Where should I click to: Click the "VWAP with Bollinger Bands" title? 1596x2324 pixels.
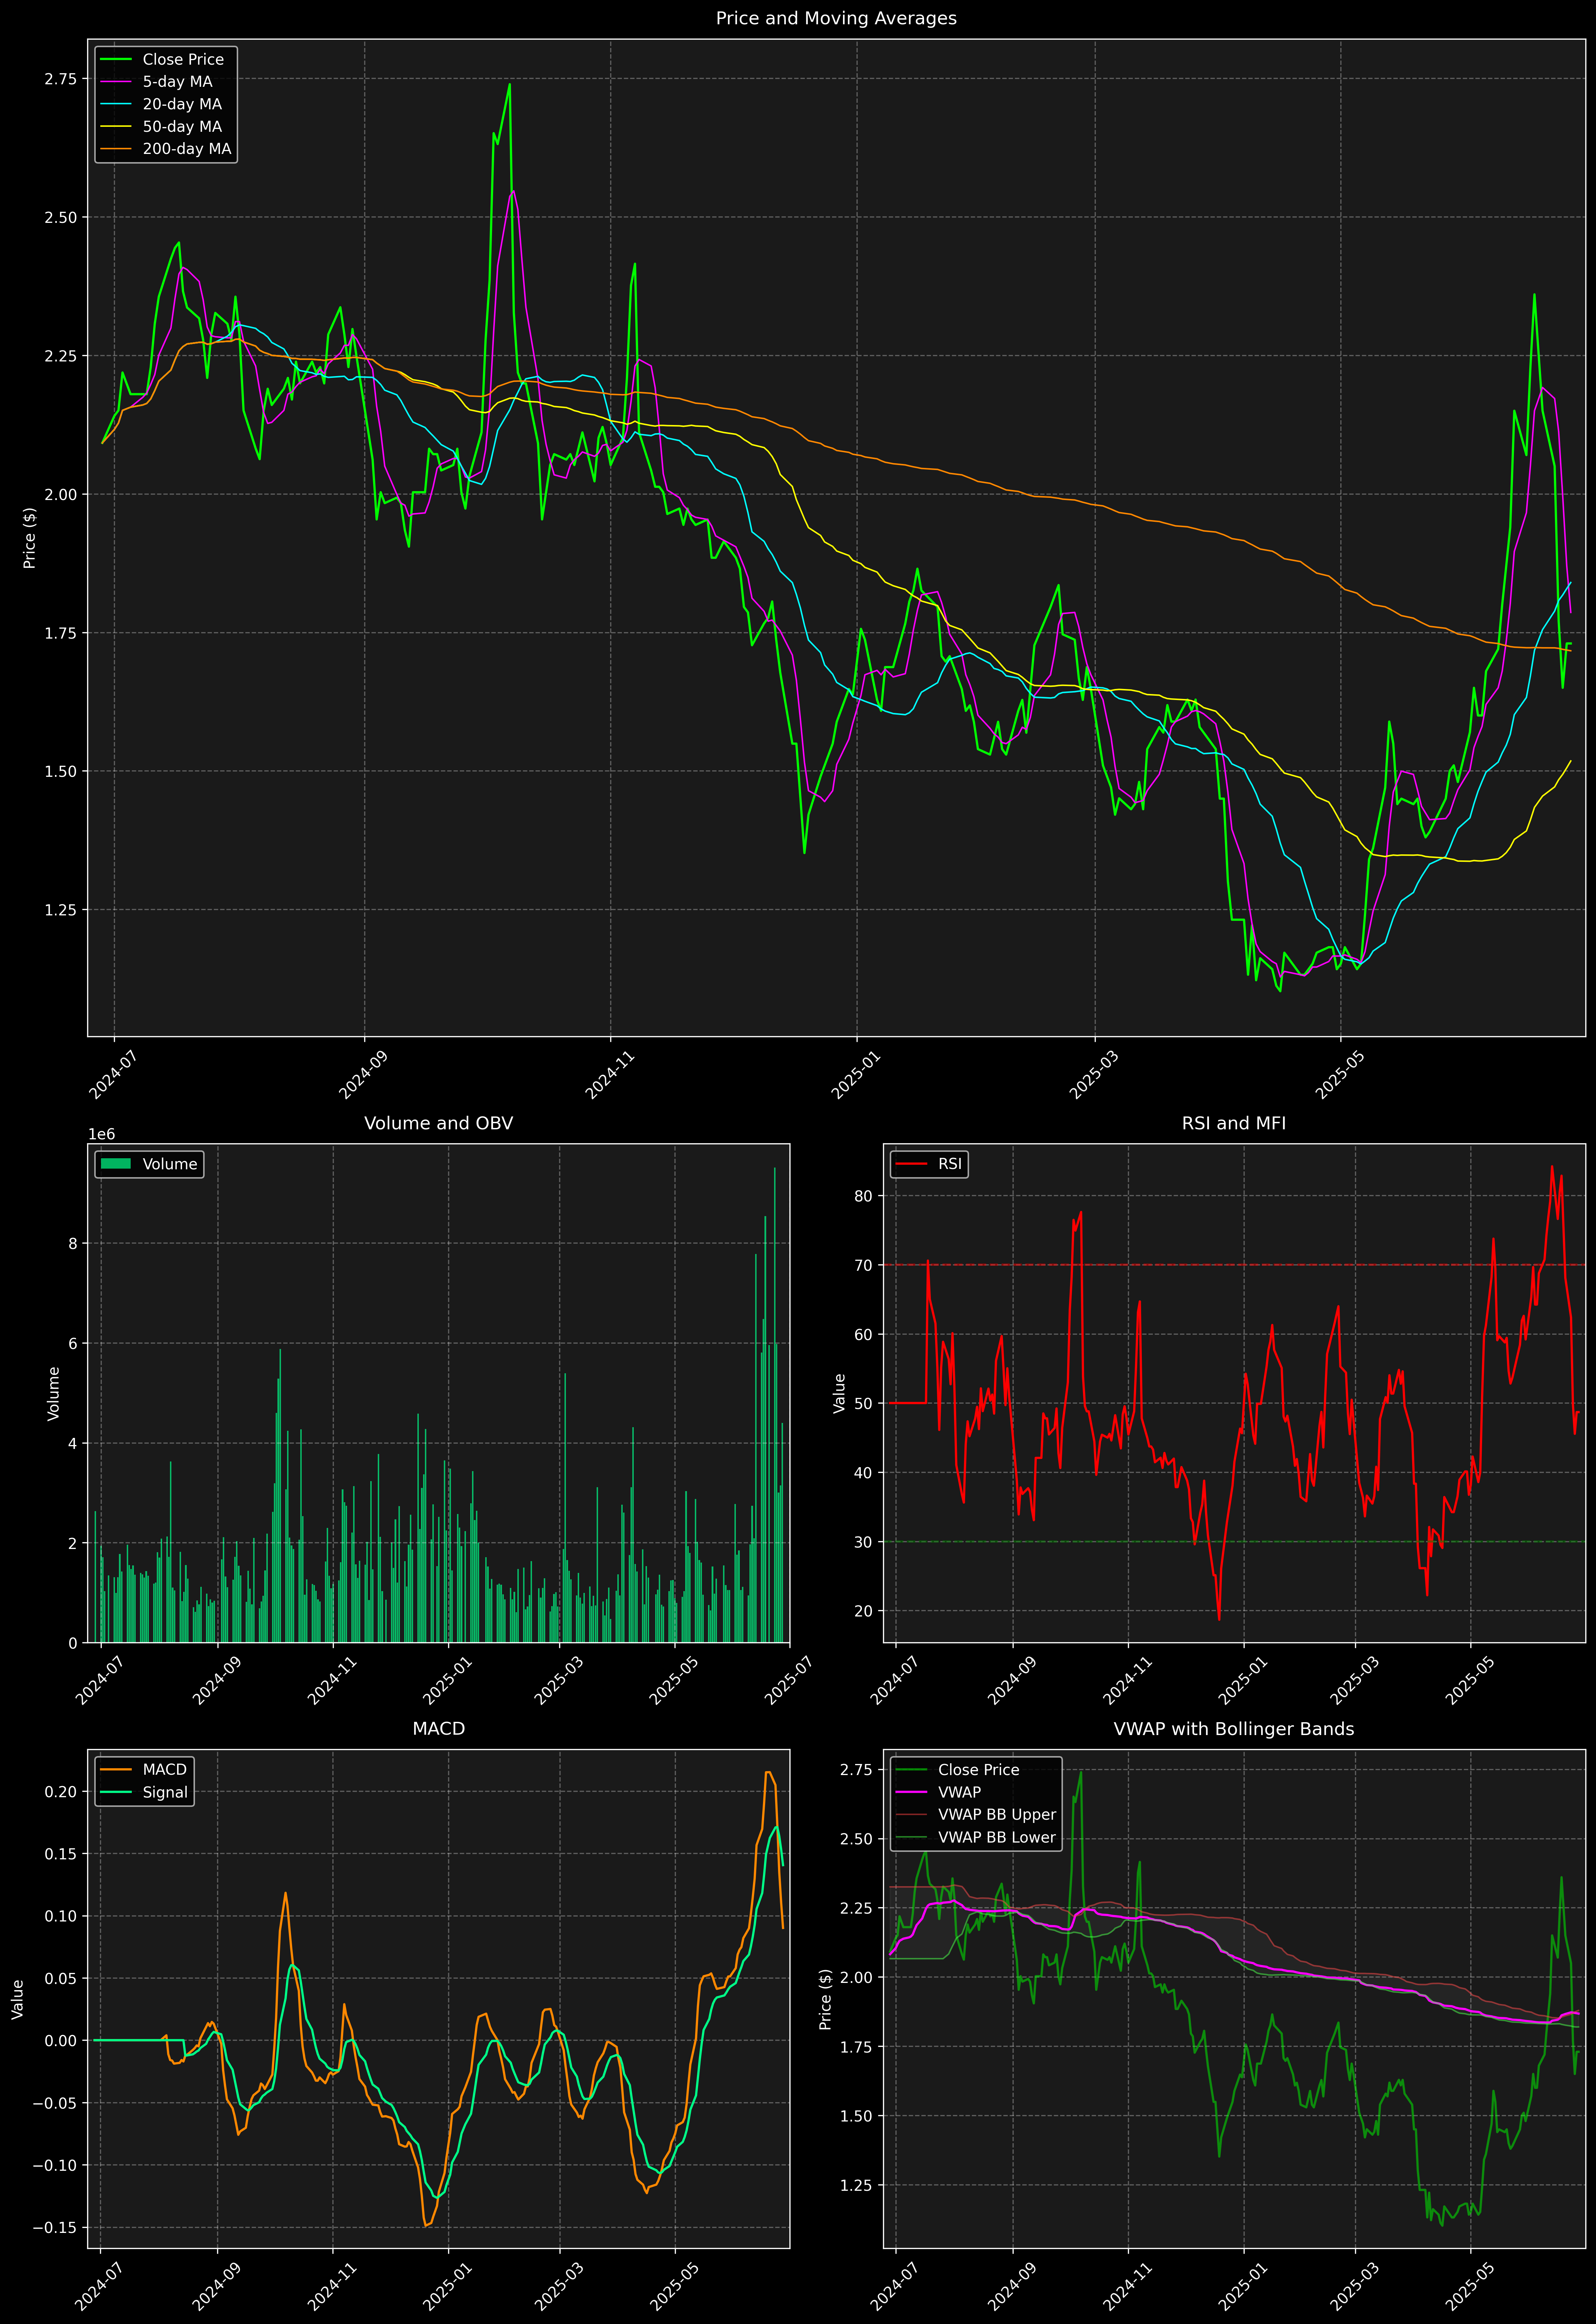(1234, 1729)
